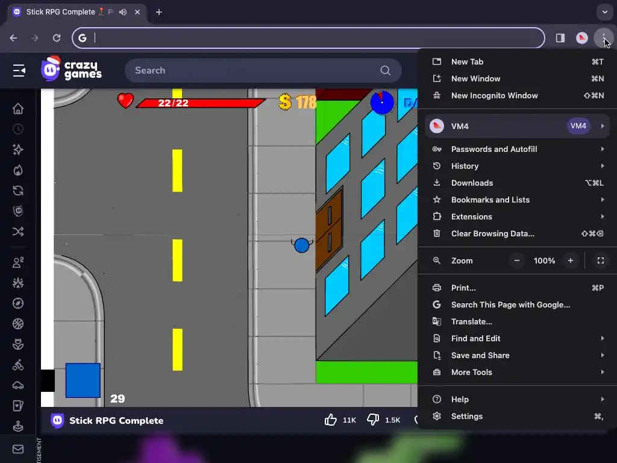Mute the tab via speaker icon
The image size is (617, 463).
click(x=123, y=12)
